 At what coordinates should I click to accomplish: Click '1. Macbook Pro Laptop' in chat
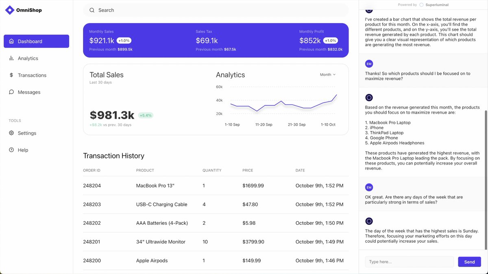(x=388, y=123)
